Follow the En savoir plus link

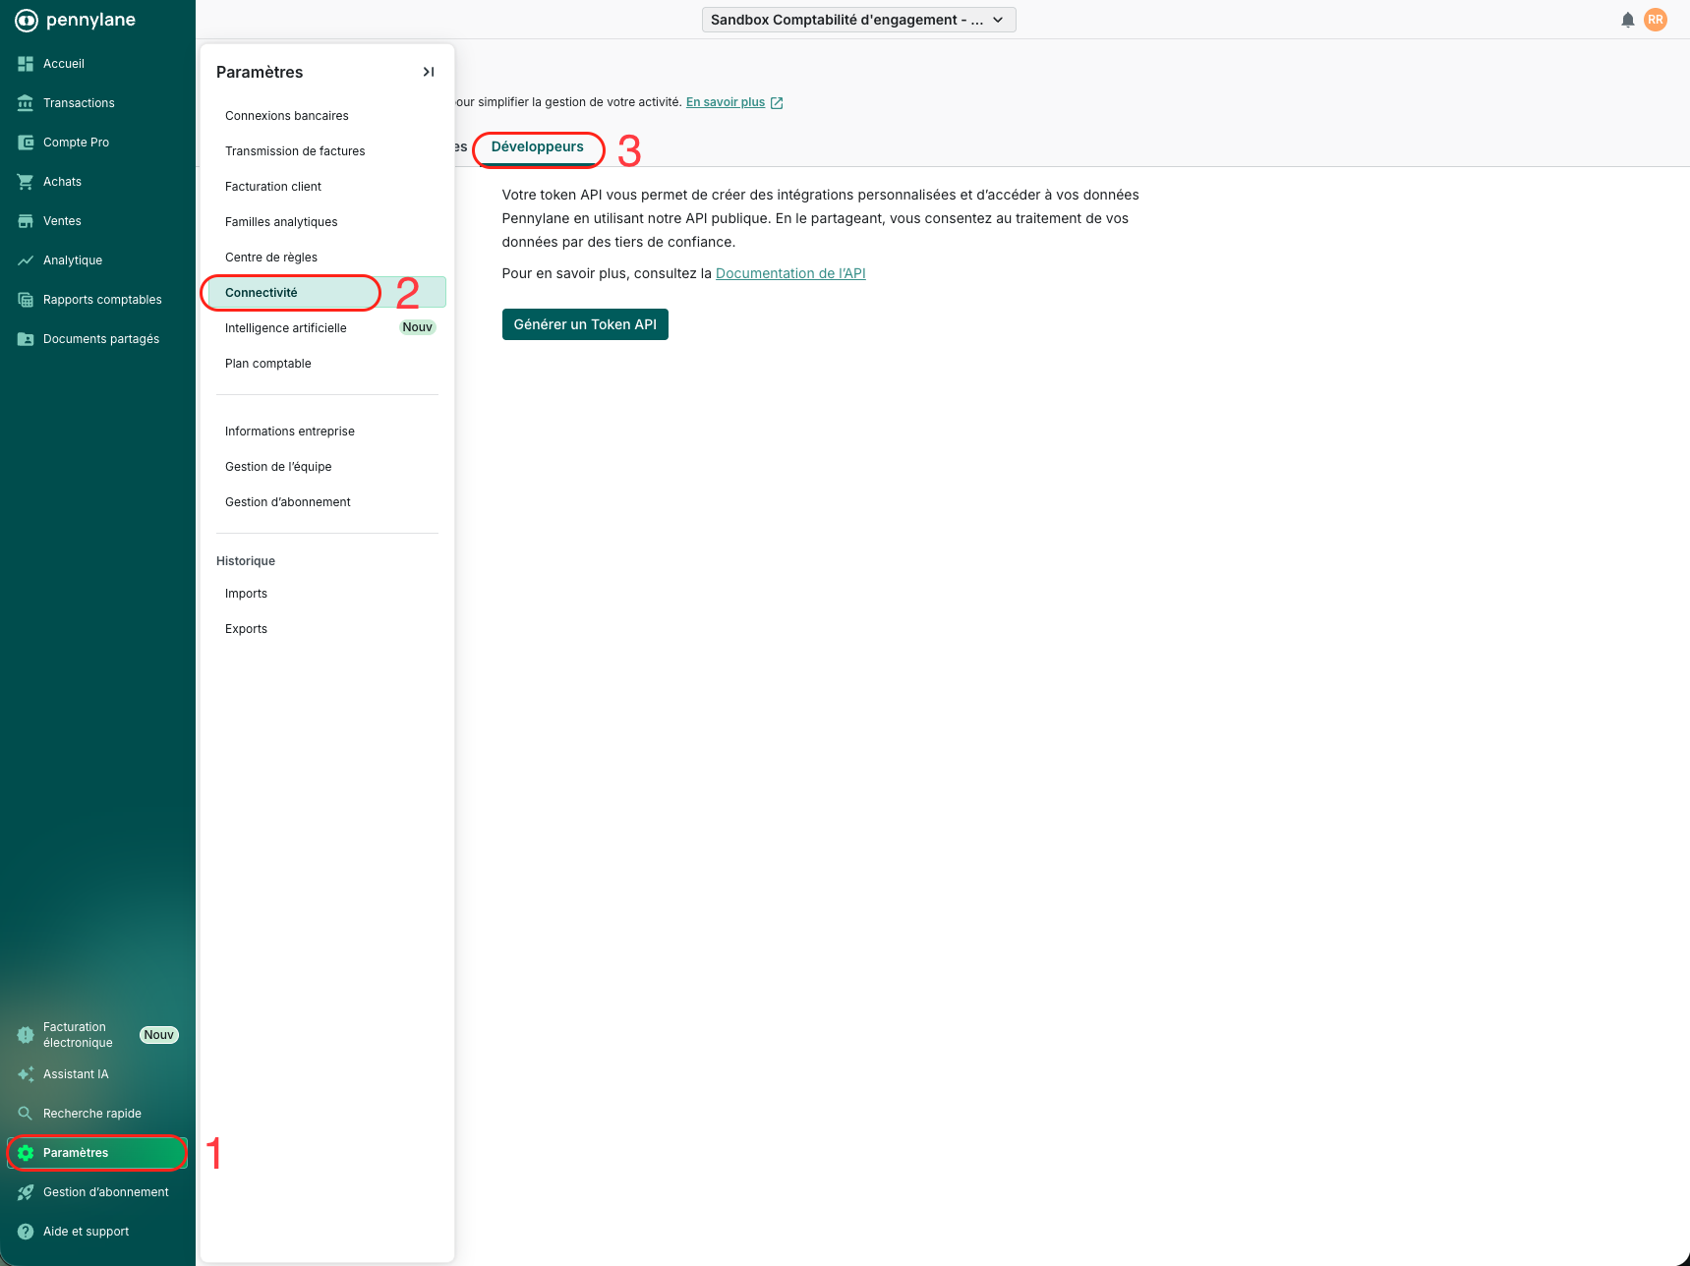coord(726,102)
